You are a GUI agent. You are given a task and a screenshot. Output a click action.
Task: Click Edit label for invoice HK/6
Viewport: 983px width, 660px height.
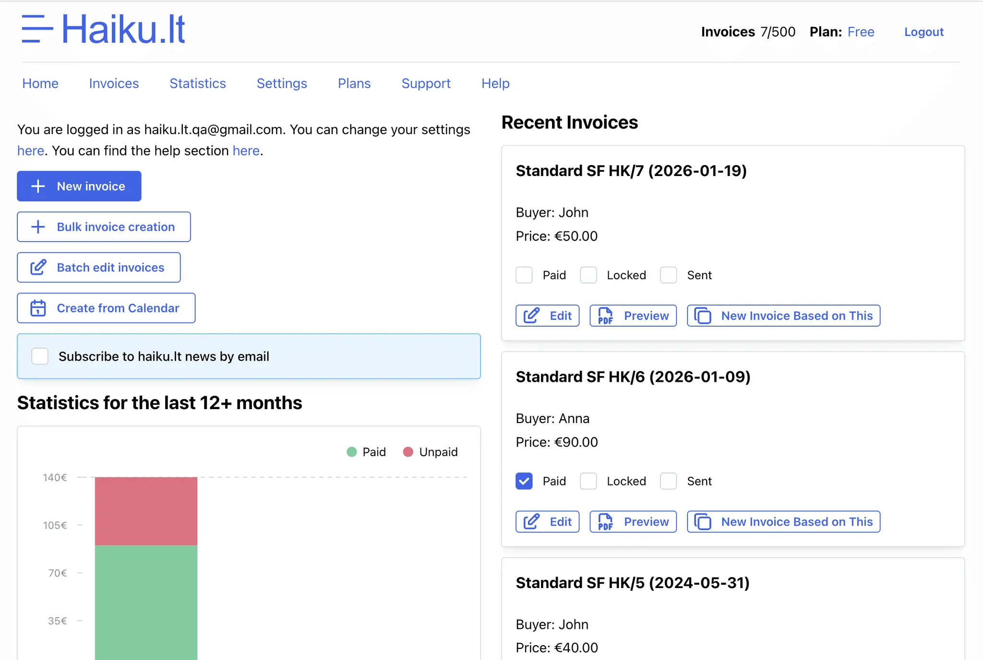[x=561, y=521]
